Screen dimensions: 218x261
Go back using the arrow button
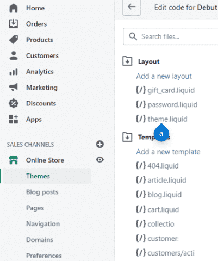click(132, 7)
